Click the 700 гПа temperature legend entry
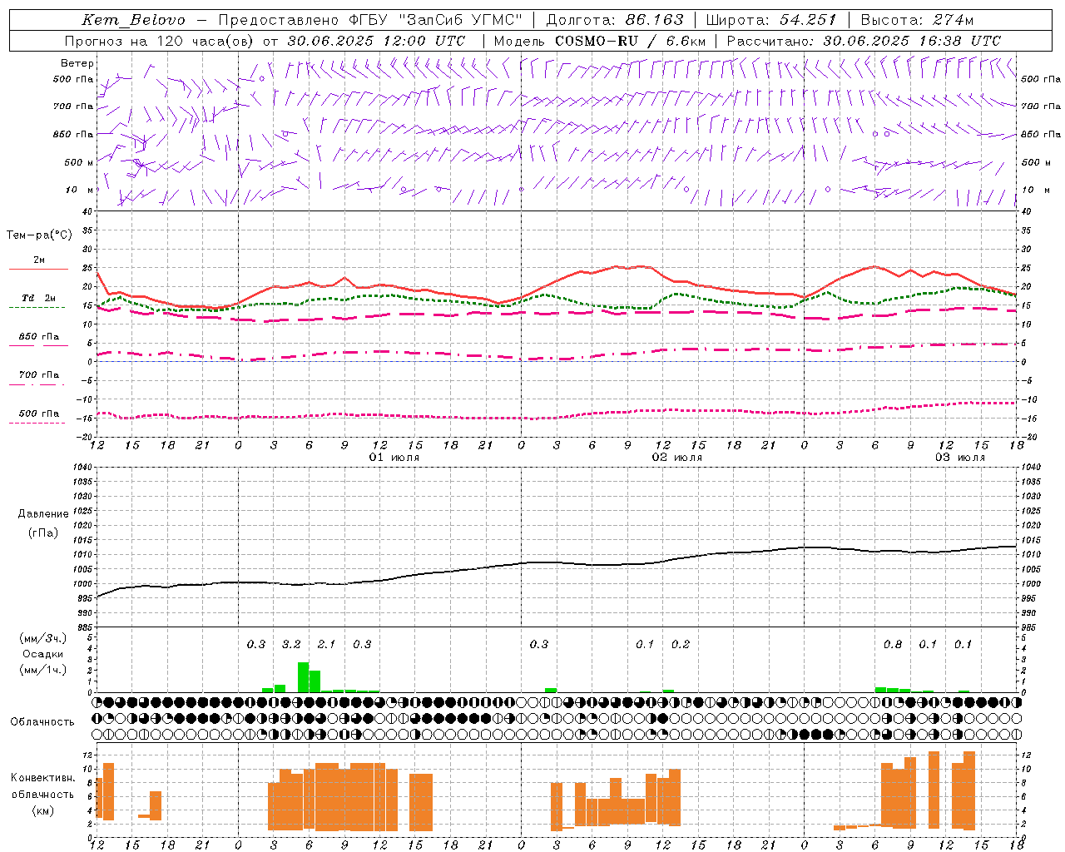 coord(38,375)
